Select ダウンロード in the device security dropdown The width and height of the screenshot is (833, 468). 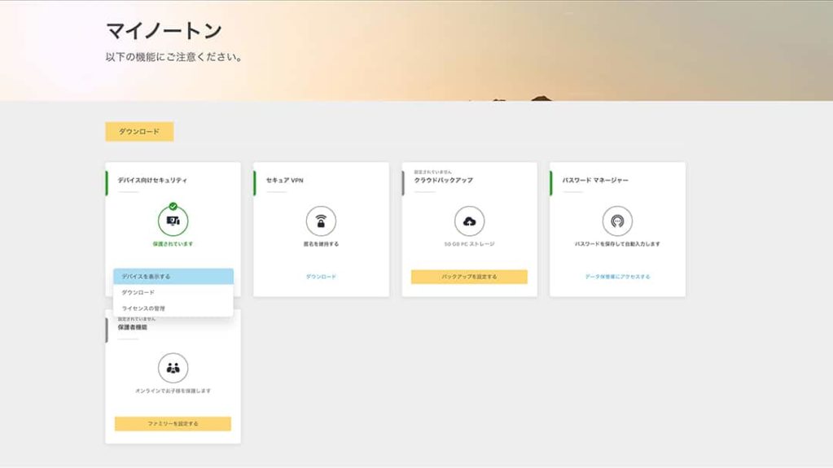click(x=173, y=292)
